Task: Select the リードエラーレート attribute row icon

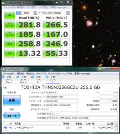Action: click(x=6, y=128)
